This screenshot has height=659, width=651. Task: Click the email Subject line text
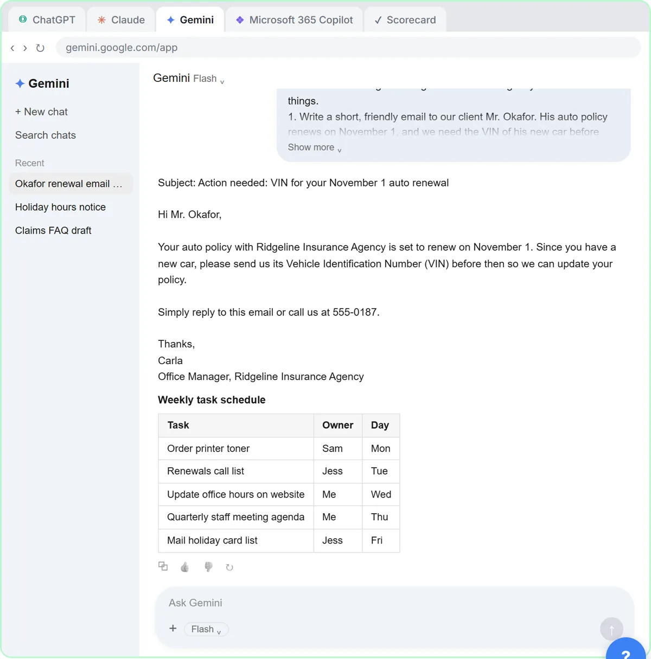pos(303,183)
